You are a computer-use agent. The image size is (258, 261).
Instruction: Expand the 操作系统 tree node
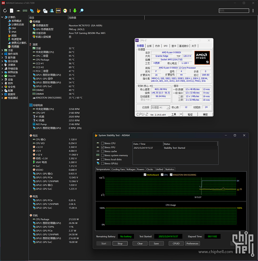pos(2,54)
